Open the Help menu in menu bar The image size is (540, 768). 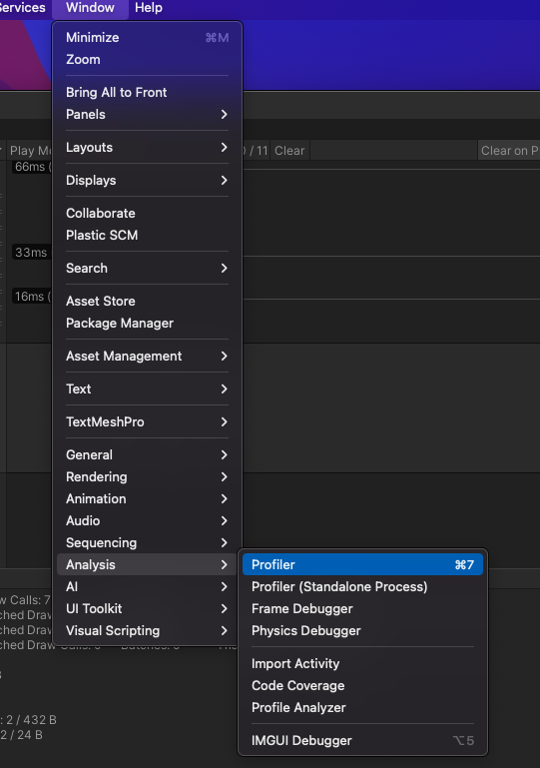(x=149, y=8)
